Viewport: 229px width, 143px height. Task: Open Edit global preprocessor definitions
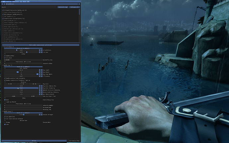pos(40,45)
